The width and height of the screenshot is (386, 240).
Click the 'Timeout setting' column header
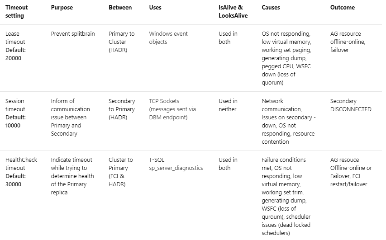(x=16, y=11)
